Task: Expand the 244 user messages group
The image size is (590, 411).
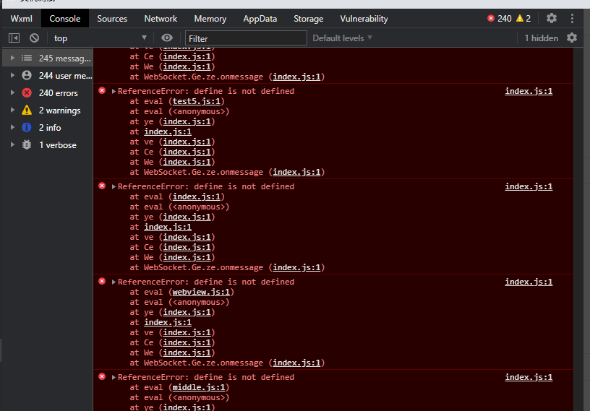Action: (x=12, y=75)
